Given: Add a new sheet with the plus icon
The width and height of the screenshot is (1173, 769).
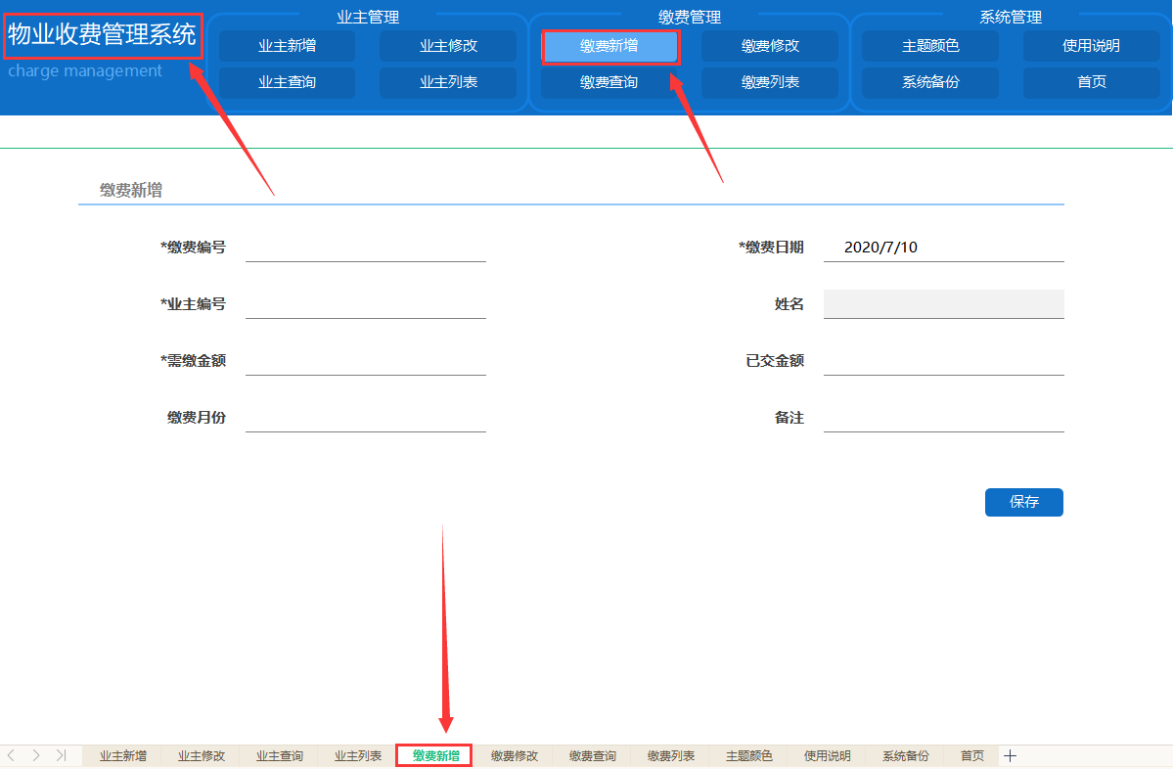Looking at the screenshot, I should (1010, 755).
